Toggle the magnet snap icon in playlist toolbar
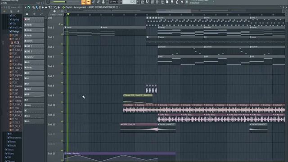This screenshot has height=162, width=288. point(28,7)
